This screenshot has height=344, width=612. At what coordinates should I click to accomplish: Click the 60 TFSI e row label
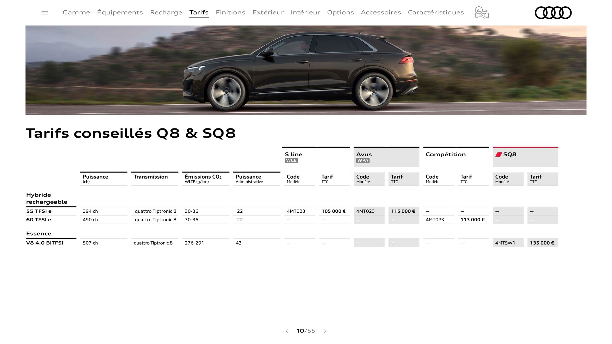click(39, 220)
